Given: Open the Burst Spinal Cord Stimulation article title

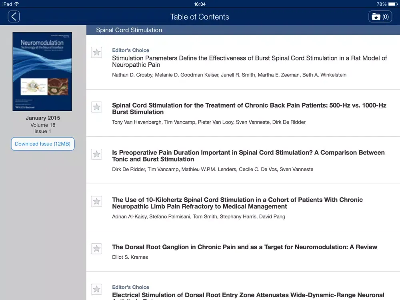Looking at the screenshot, I should pos(249,62).
